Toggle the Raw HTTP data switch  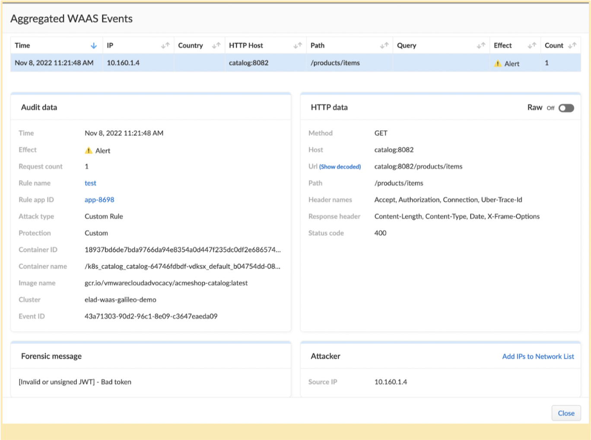click(566, 108)
